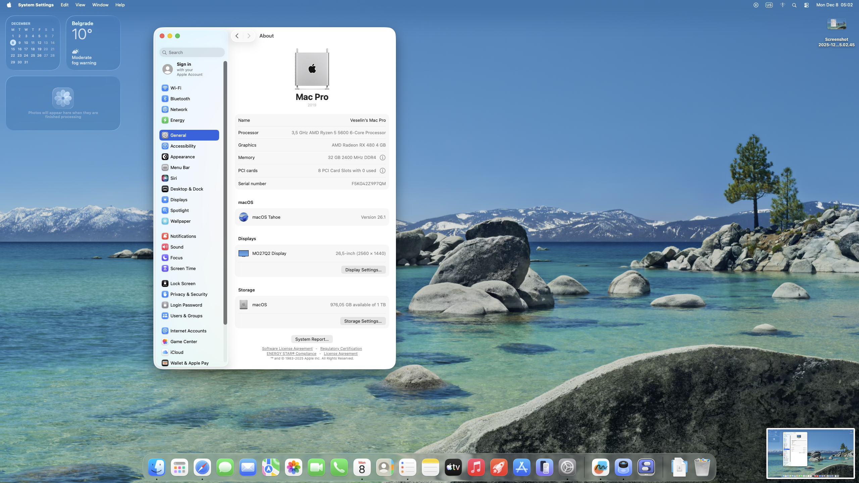
Task: Click the sidebar scrollbar
Action: click(225, 193)
